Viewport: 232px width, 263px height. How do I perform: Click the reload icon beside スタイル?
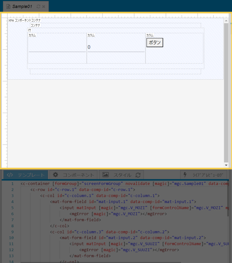(x=138, y=175)
